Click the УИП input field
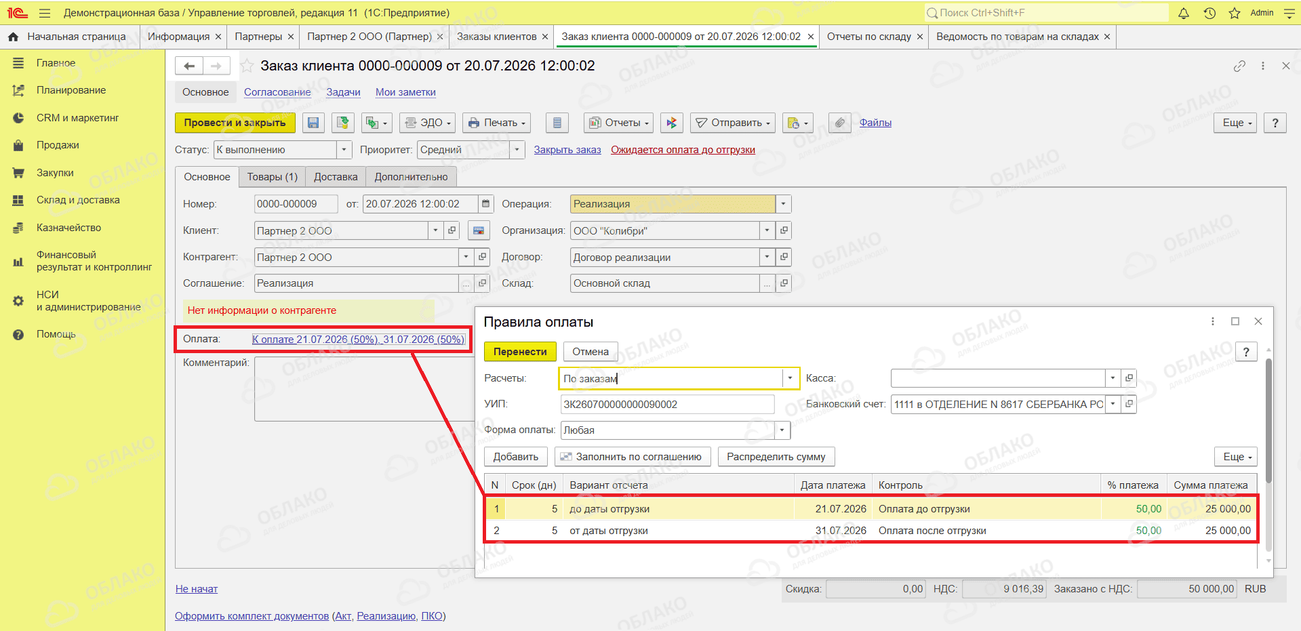This screenshot has width=1301, height=631. click(668, 404)
